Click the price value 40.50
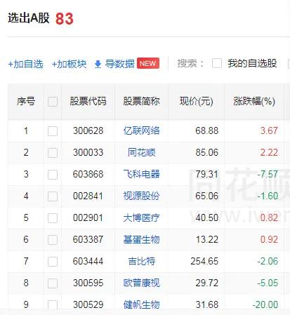290x315 pixels. pos(207,217)
